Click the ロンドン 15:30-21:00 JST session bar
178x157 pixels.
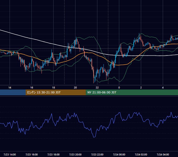click(x=55, y=92)
